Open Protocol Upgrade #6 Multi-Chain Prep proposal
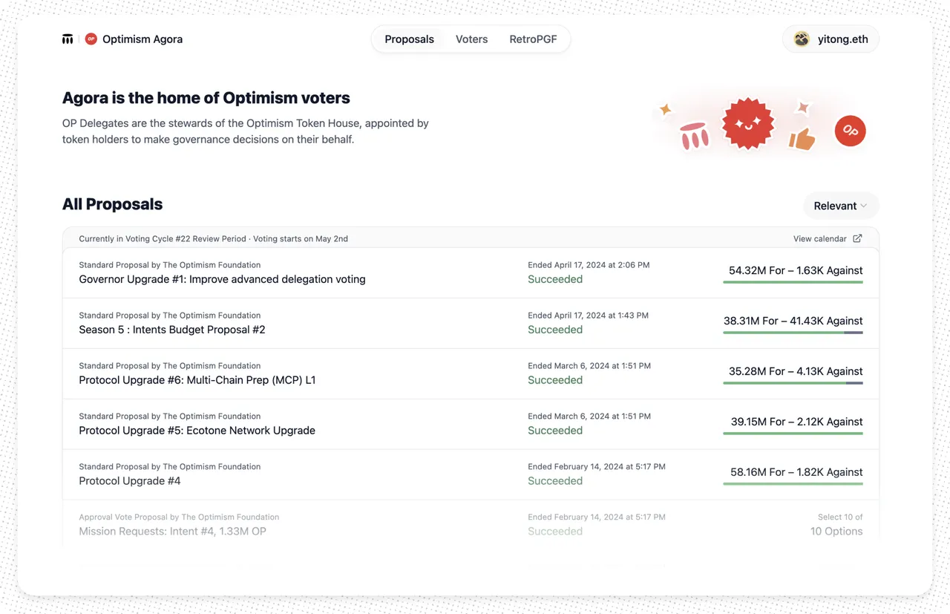The height and width of the screenshot is (614, 950). [x=197, y=380]
